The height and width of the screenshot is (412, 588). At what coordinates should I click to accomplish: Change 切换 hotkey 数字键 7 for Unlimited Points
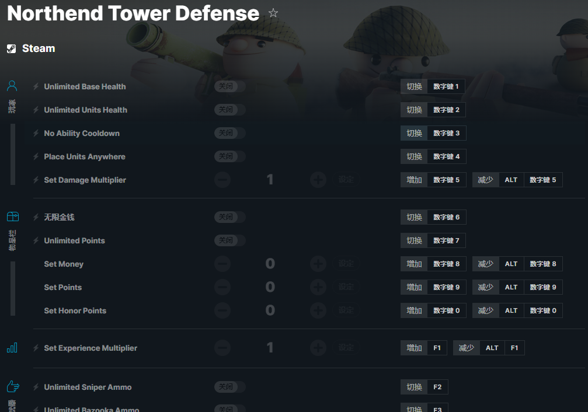coord(433,240)
